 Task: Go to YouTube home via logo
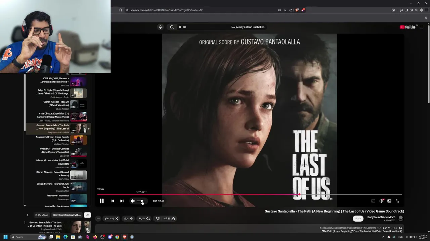click(x=407, y=27)
